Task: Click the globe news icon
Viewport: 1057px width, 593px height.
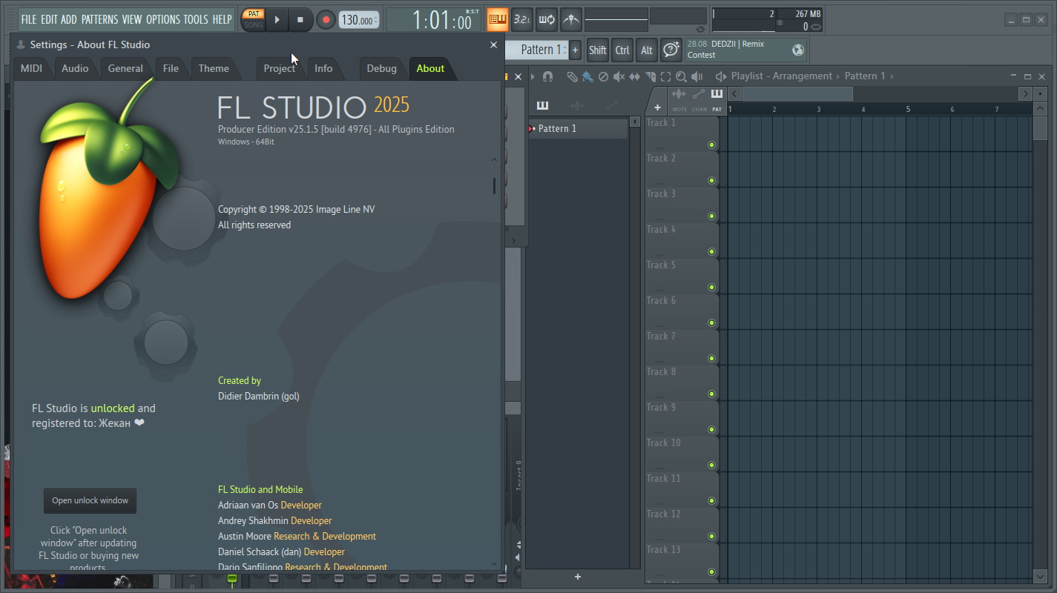Action: [x=798, y=50]
